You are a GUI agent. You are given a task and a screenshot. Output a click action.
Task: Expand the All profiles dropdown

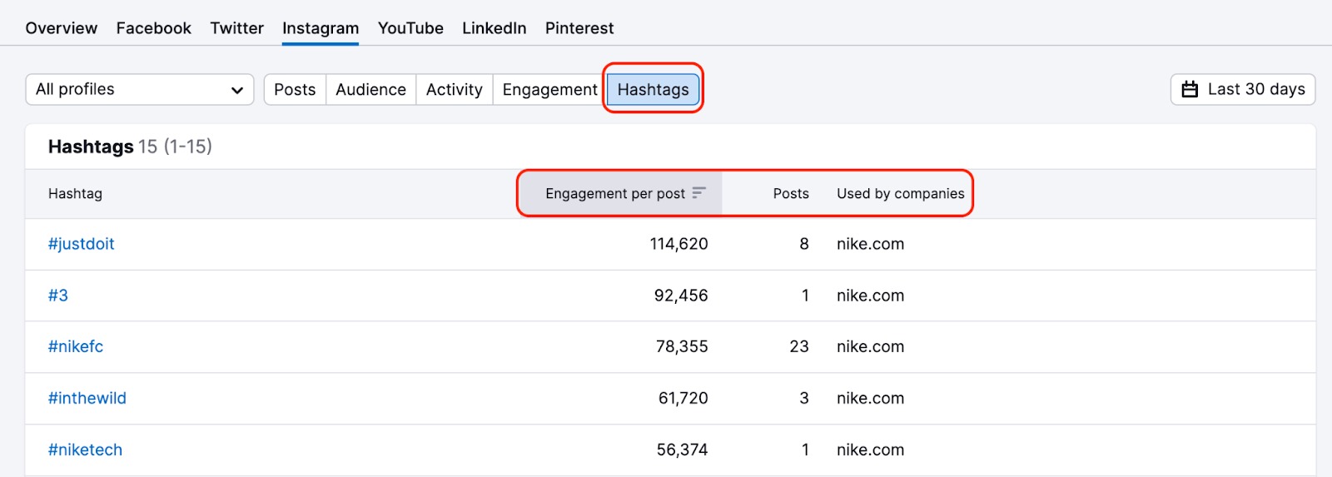click(x=140, y=89)
